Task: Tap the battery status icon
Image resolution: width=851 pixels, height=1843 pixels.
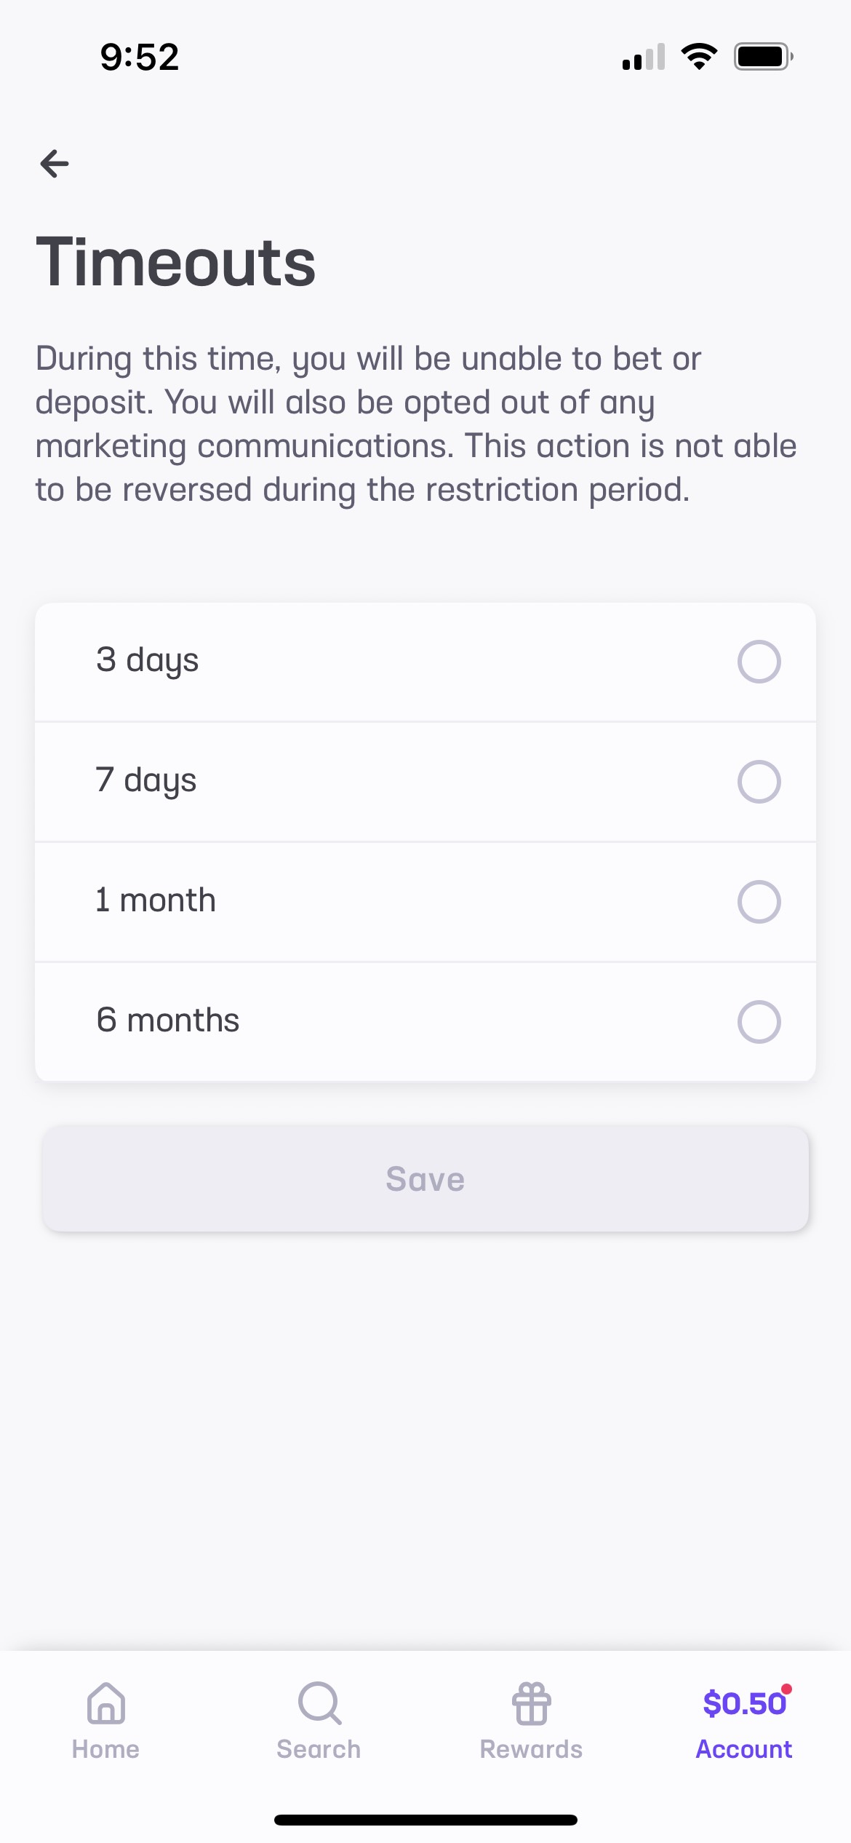Action: 763,56
